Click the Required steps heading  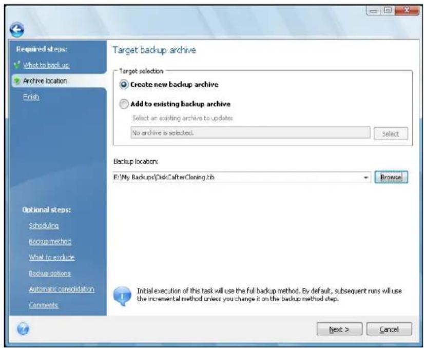pyautogui.click(x=42, y=49)
